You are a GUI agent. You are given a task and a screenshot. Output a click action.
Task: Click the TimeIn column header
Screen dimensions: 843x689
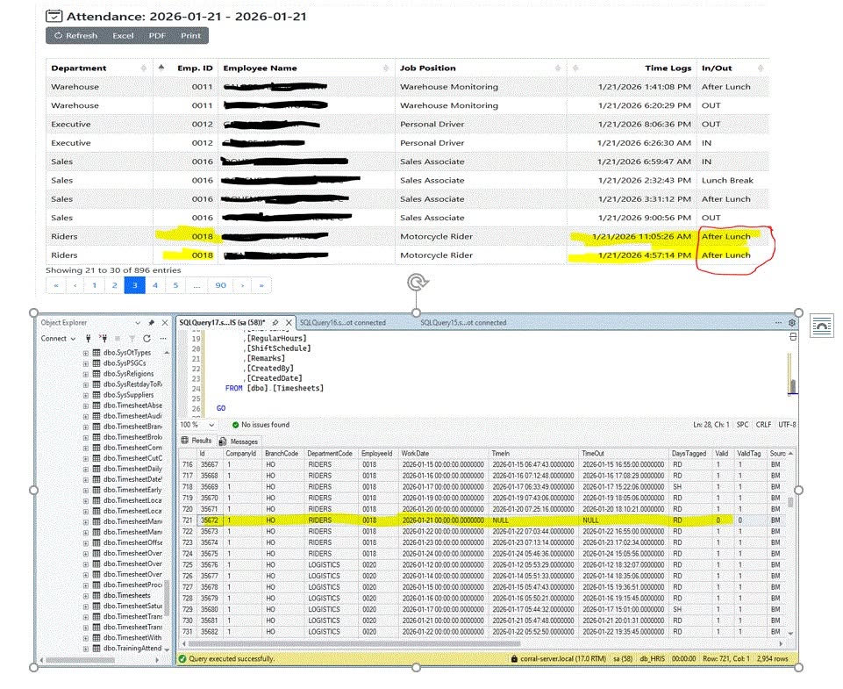[x=533, y=454]
